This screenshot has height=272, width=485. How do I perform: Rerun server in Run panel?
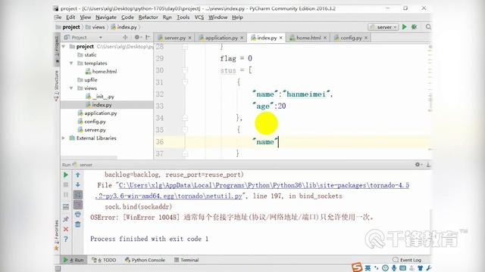click(66, 175)
